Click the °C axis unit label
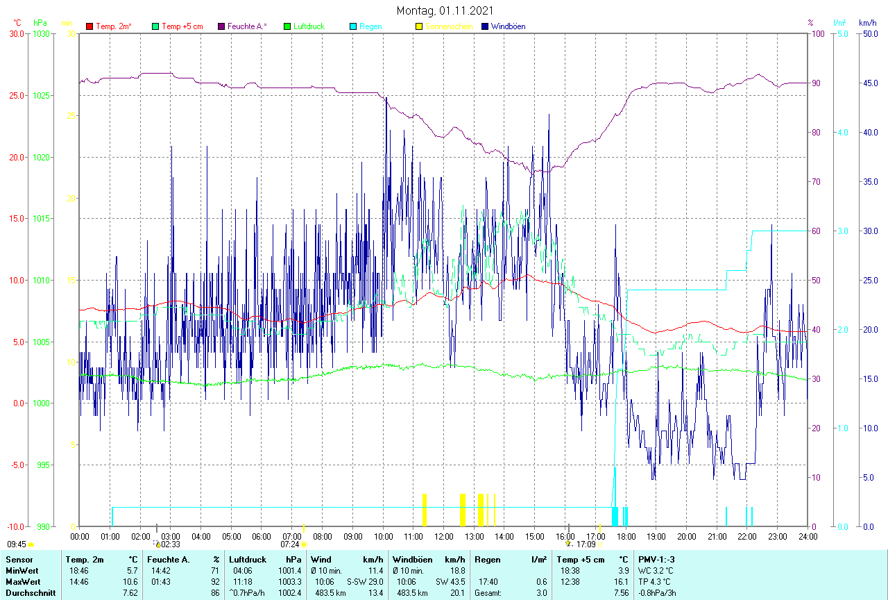This screenshot has width=888, height=600. [x=17, y=23]
